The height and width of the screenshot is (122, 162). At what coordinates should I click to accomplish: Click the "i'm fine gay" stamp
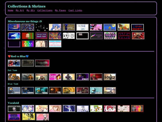tap(82, 27)
